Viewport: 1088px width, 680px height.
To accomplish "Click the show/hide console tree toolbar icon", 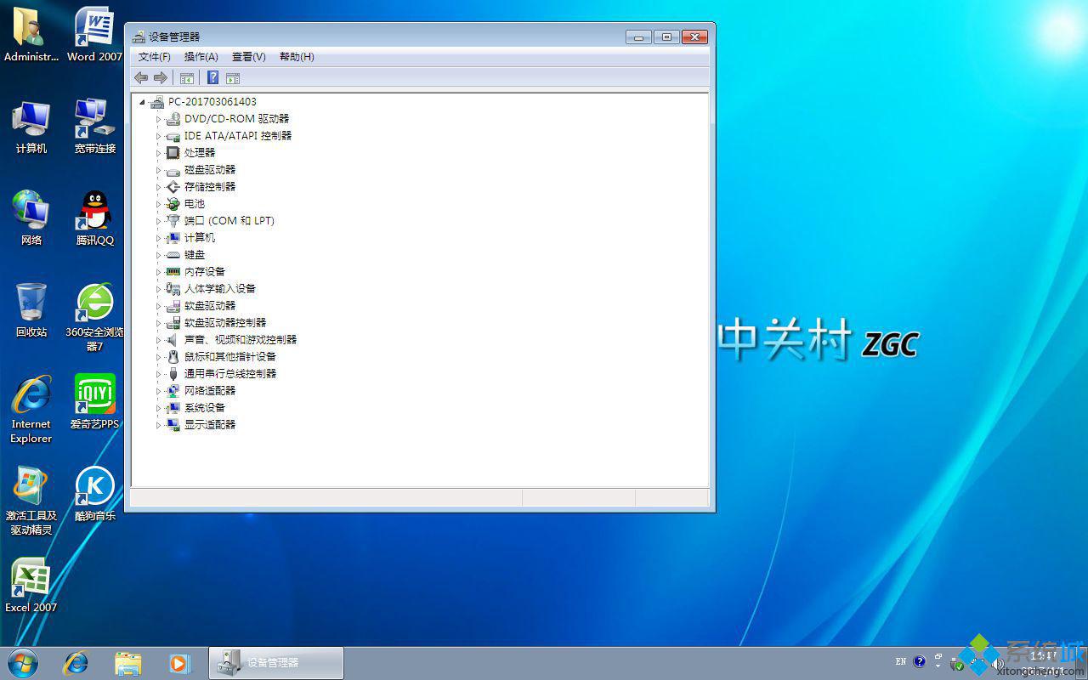I will (187, 78).
